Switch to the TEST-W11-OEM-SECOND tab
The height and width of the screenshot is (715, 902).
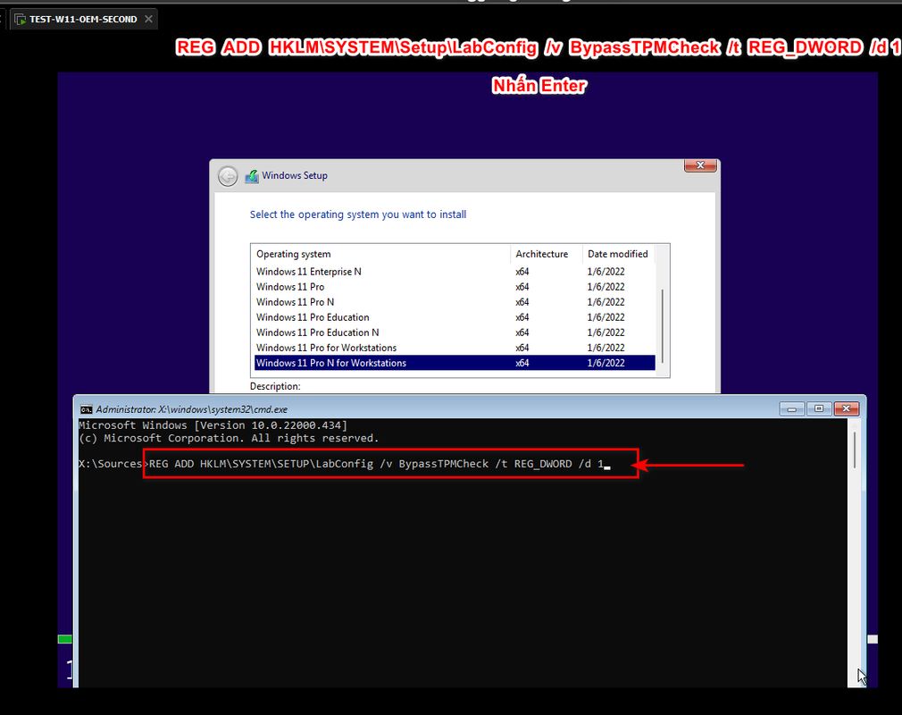[83, 19]
